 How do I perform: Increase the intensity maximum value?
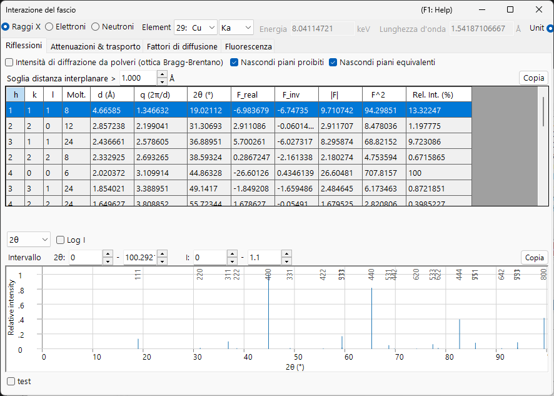point(286,254)
